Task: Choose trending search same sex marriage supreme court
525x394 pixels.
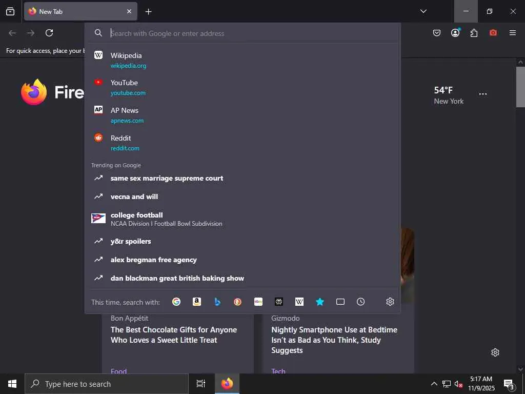Action: tap(243, 178)
